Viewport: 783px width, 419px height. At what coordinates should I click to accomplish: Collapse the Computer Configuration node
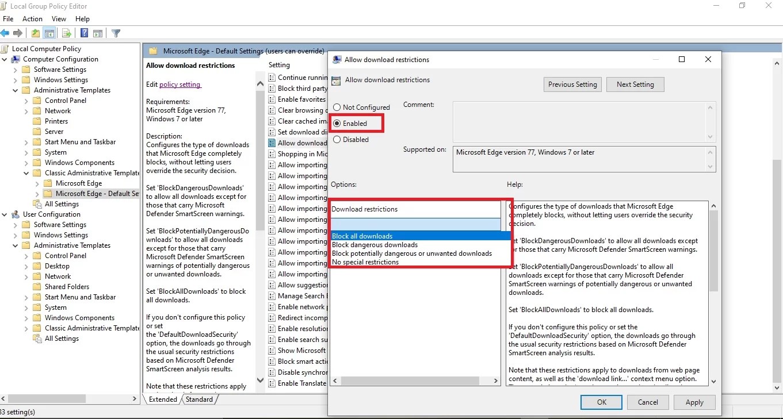(x=5, y=59)
